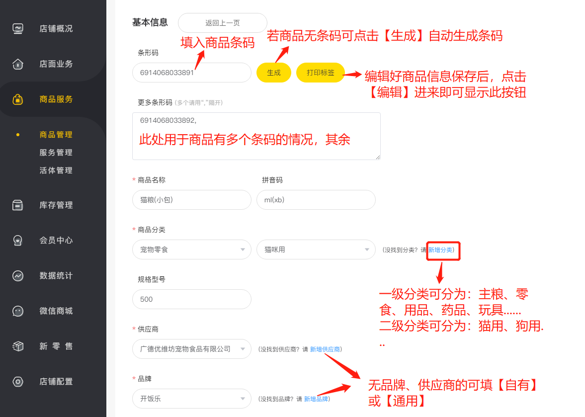Viewport: 585px width, 417px height.
Task: Expand the 宠物零食 category dropdown
Action: point(192,250)
